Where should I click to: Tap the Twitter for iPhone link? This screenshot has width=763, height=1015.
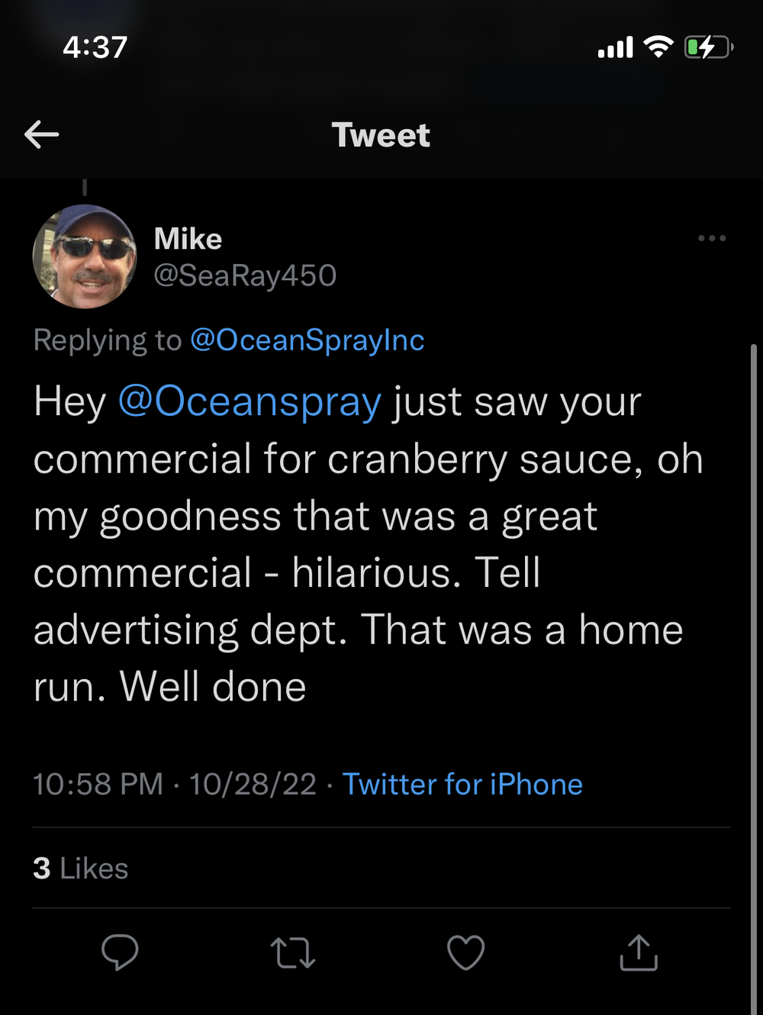tap(462, 785)
